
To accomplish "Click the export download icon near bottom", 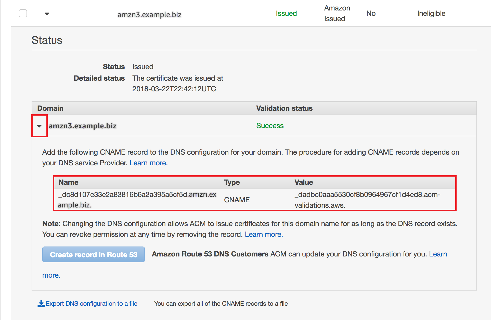I will pos(41,303).
